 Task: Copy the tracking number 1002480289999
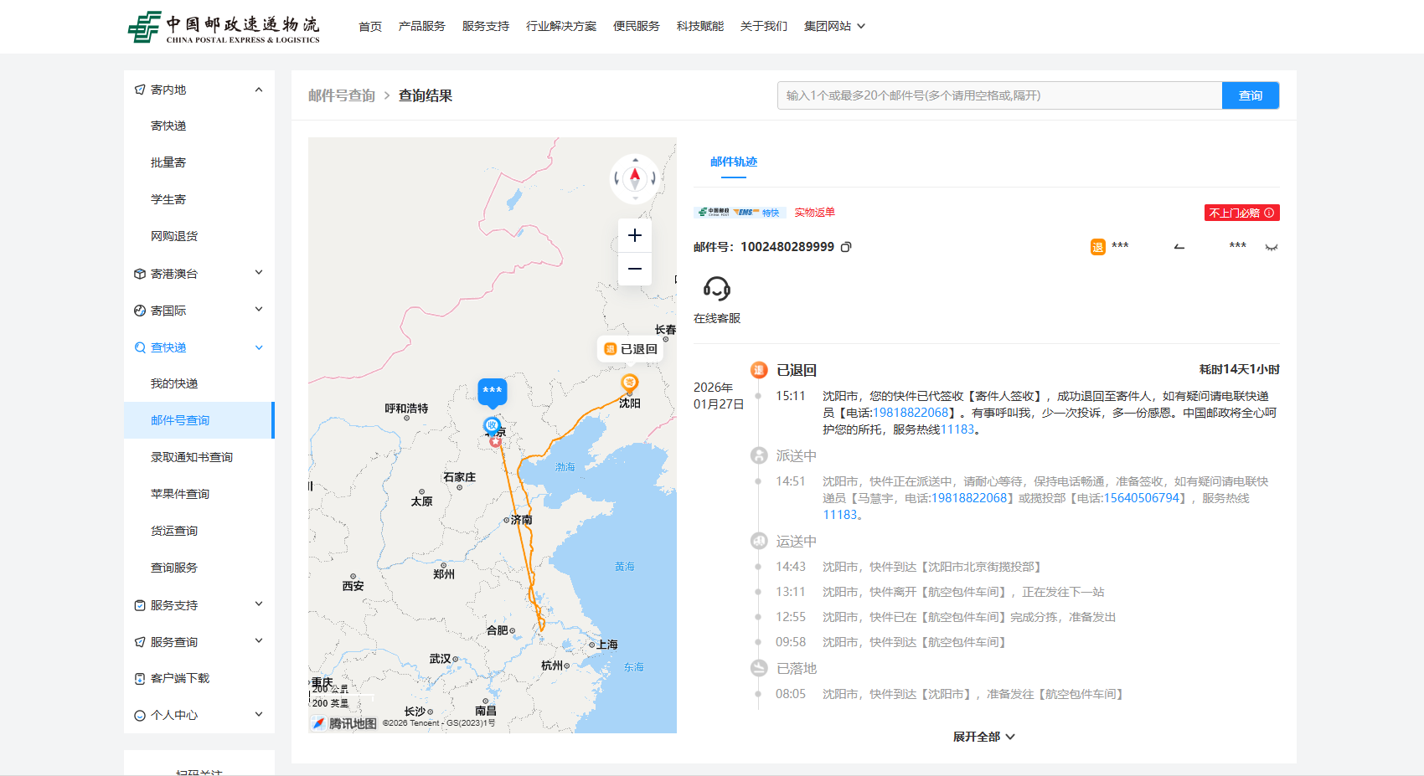point(846,247)
